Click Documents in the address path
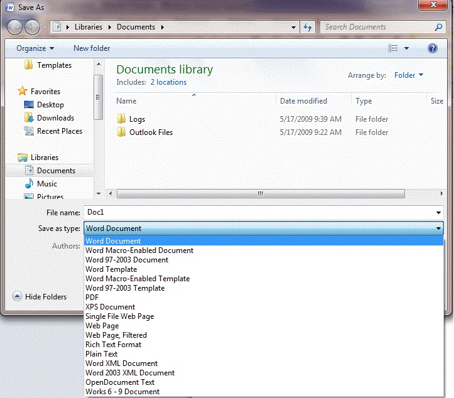The image size is (454, 398). [x=136, y=27]
